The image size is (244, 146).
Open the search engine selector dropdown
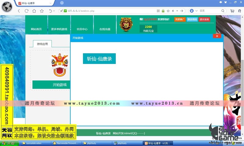click(x=196, y=11)
